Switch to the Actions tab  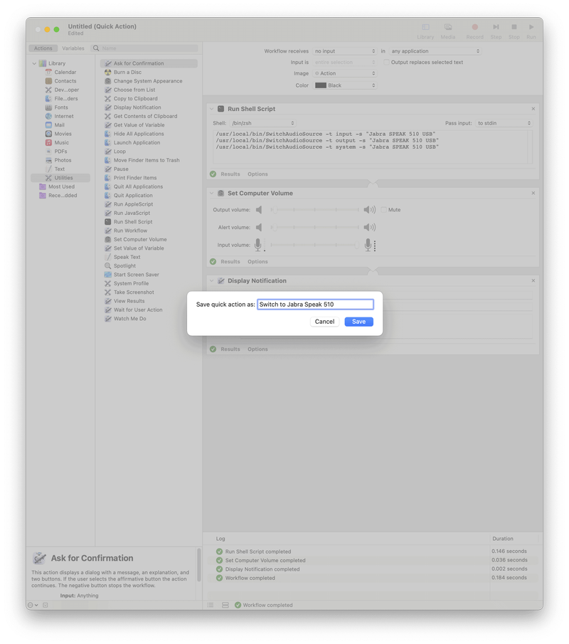43,48
